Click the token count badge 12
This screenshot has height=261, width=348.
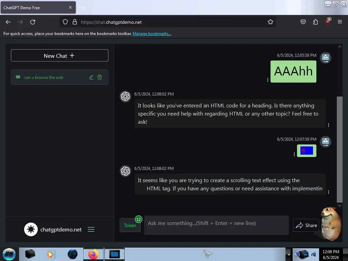[139, 219]
